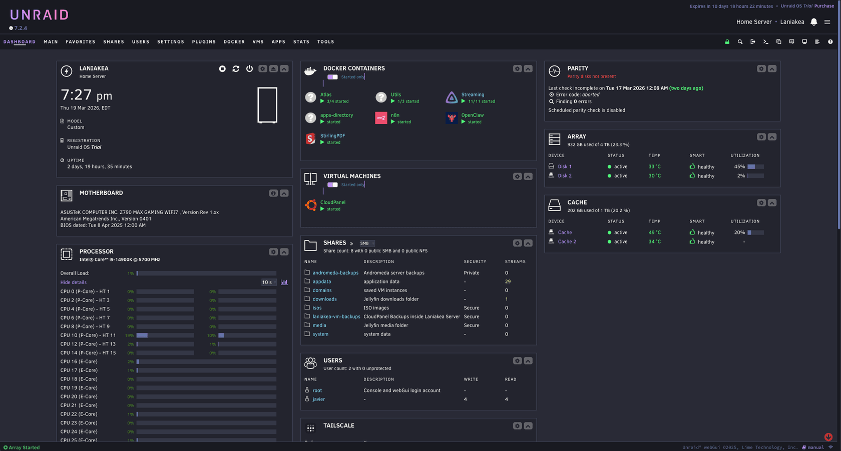Open the Processor panel gear settings

click(x=273, y=252)
